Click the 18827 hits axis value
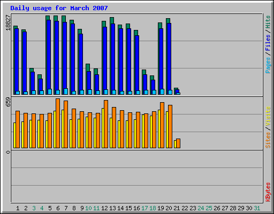274x214 pixels. [8, 22]
